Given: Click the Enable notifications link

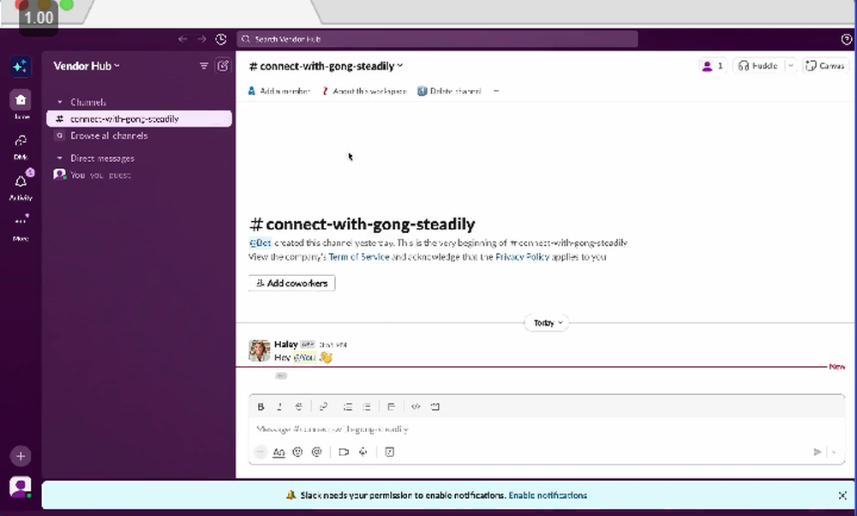Looking at the screenshot, I should pyautogui.click(x=548, y=495).
